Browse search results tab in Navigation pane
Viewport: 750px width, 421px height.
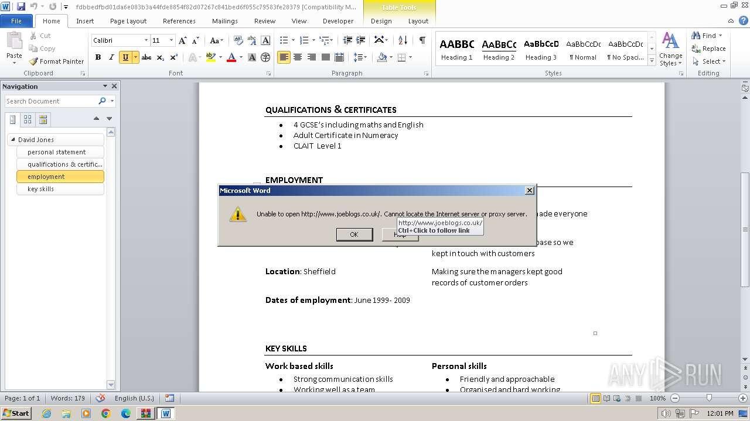click(43, 119)
